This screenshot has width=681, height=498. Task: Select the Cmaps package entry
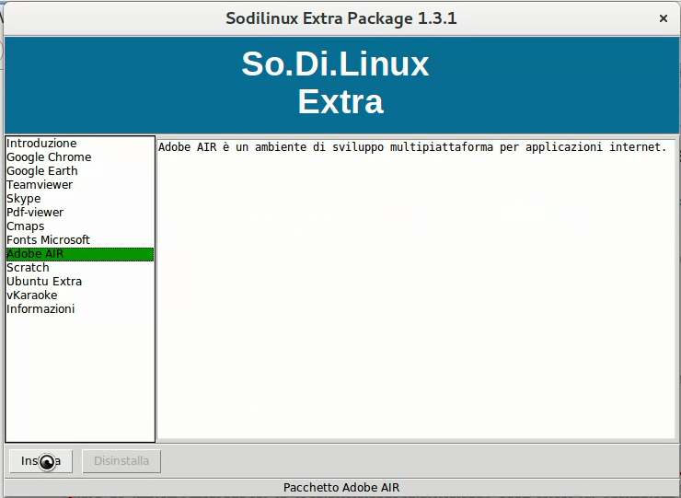click(26, 226)
